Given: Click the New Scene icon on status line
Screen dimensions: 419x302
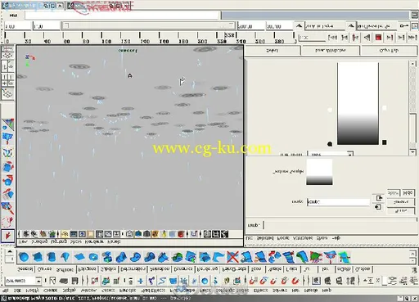Looking at the screenshot, I should 52,281.
